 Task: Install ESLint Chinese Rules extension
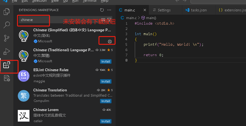[x=106, y=81]
